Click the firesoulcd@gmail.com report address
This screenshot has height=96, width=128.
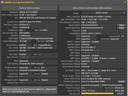20,91
